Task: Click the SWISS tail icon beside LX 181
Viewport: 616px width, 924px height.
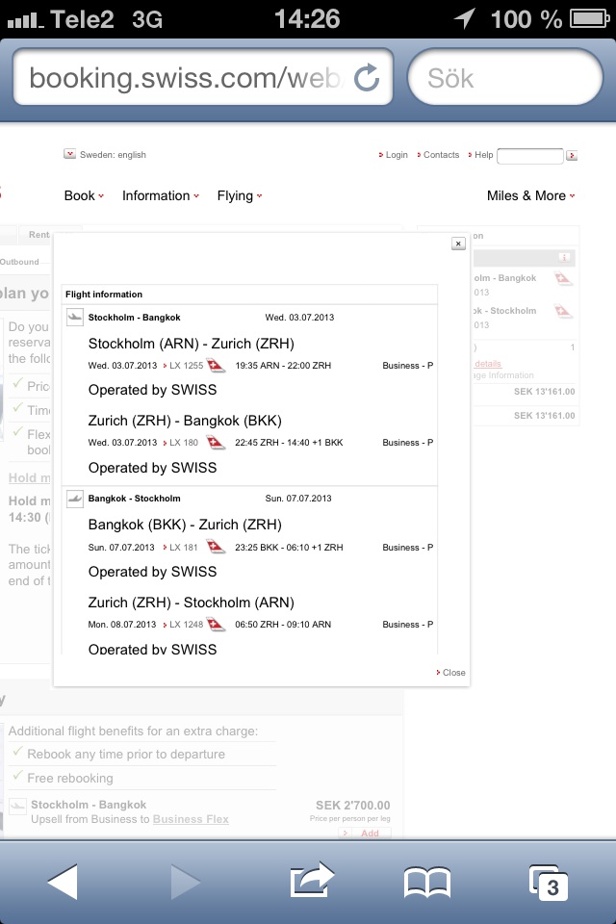Action: coord(215,548)
